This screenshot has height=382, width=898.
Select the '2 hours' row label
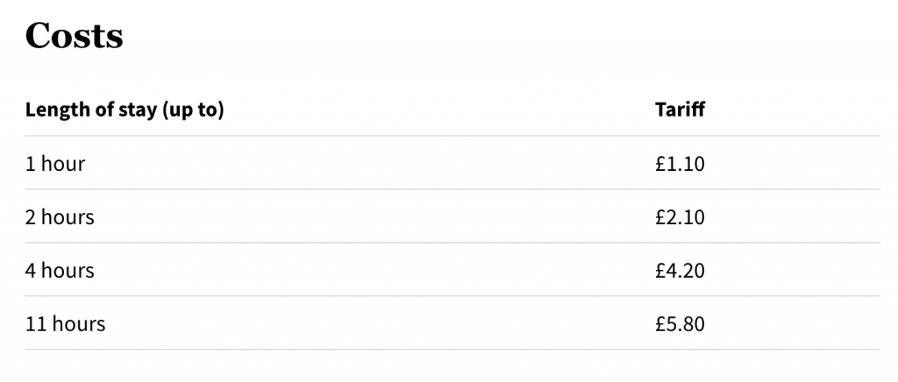(x=60, y=217)
